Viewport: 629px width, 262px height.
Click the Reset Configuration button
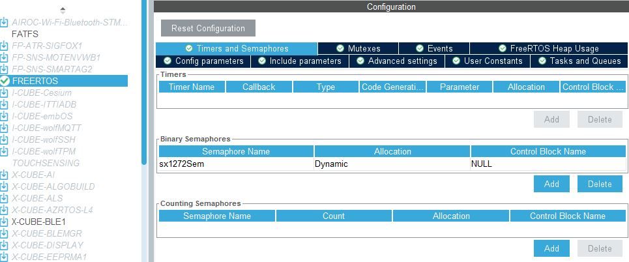point(208,28)
